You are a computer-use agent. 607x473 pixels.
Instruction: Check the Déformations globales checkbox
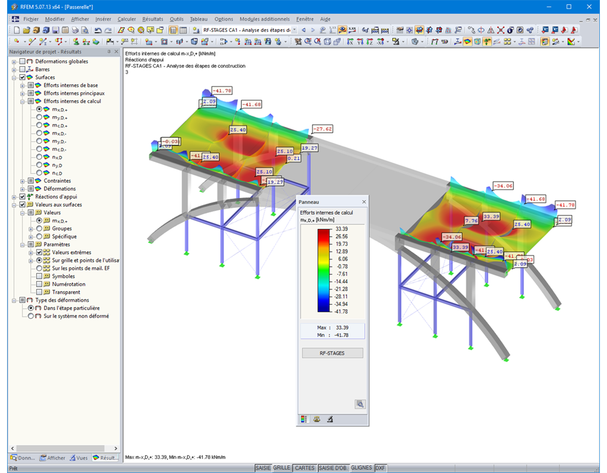tap(23, 61)
